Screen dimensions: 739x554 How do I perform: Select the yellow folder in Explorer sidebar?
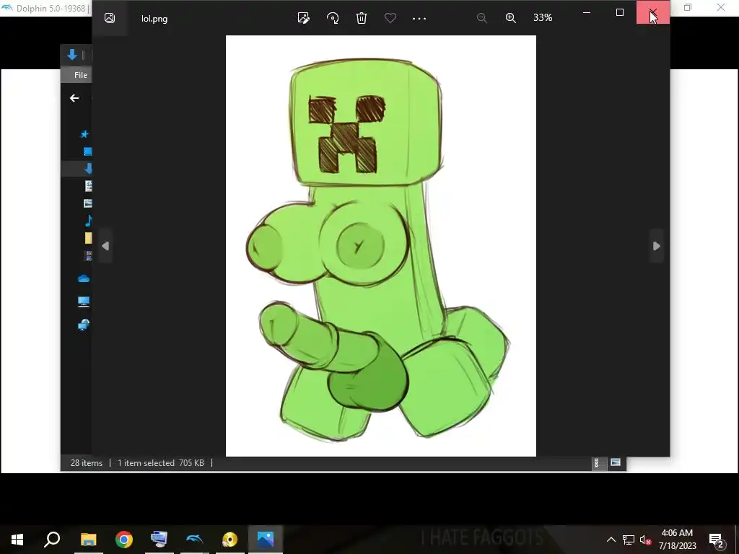pyautogui.click(x=88, y=238)
